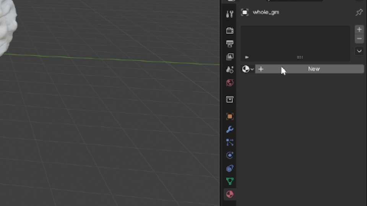
Task: Toggle the pin icon for properties
Action: [359, 12]
